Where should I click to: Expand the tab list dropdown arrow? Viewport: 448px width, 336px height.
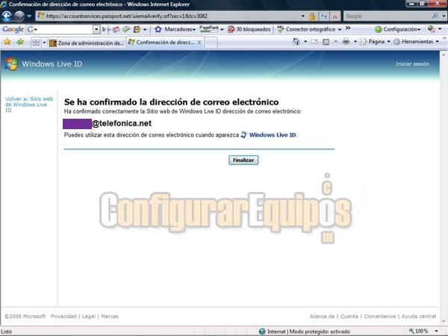[x=44, y=43]
